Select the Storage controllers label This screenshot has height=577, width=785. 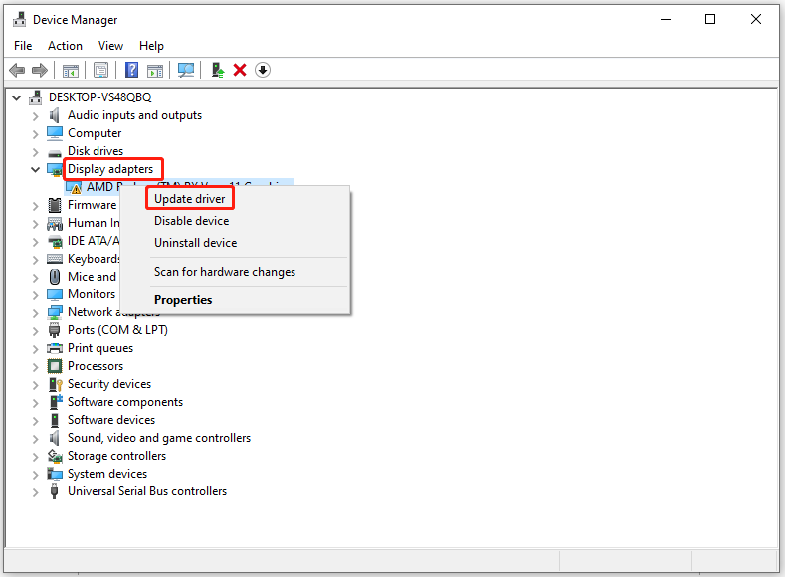point(116,456)
